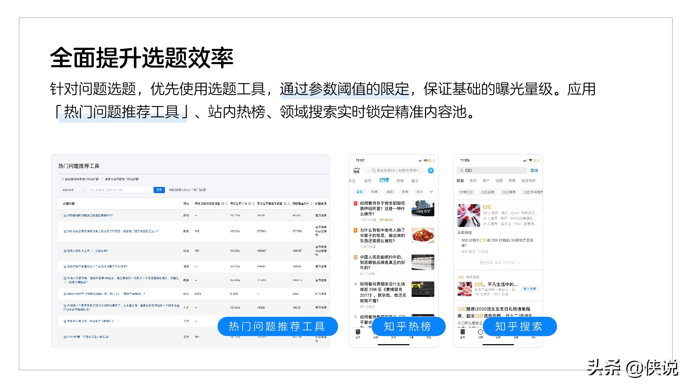This screenshot has height=388, width=690.
Task: Tap the 口红推荐 suggestion chip
Action: (509, 192)
